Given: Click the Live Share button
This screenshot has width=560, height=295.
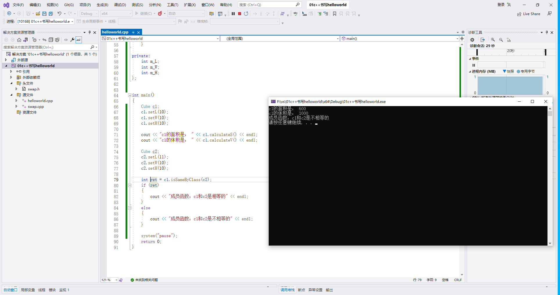Looking at the screenshot, I should (529, 14).
